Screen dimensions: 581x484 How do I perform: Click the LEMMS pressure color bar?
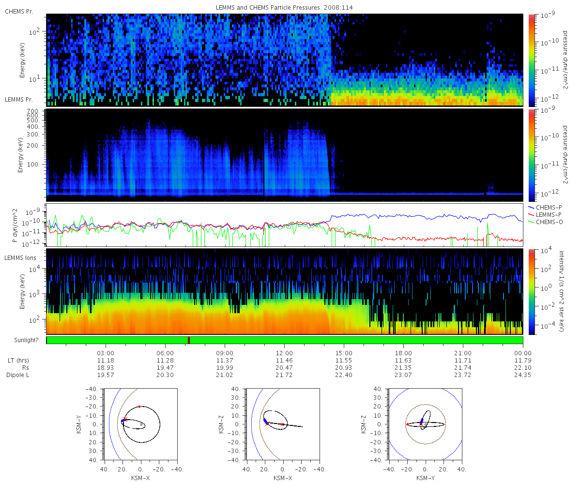pos(531,155)
